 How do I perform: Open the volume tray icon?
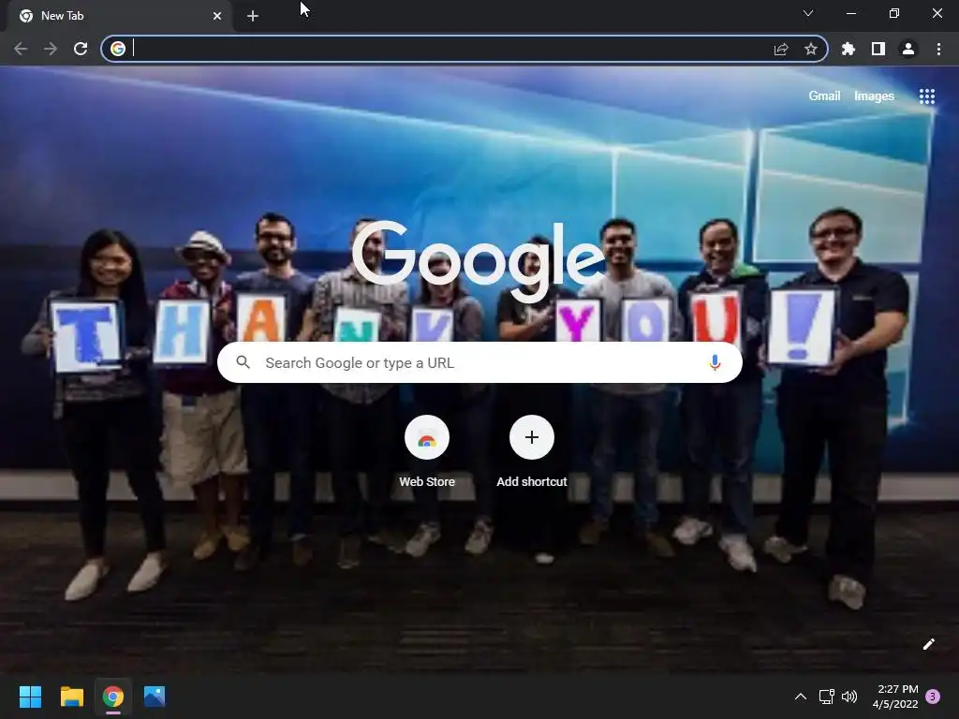click(x=849, y=697)
